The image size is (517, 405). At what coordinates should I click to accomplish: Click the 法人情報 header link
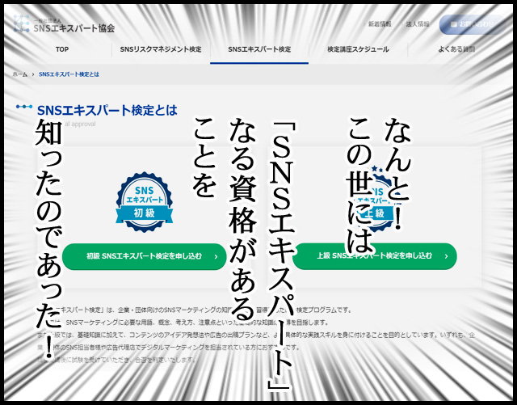(x=418, y=24)
